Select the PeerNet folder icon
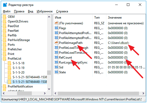The width and height of the screenshot is (147, 103). (x=4, y=31)
